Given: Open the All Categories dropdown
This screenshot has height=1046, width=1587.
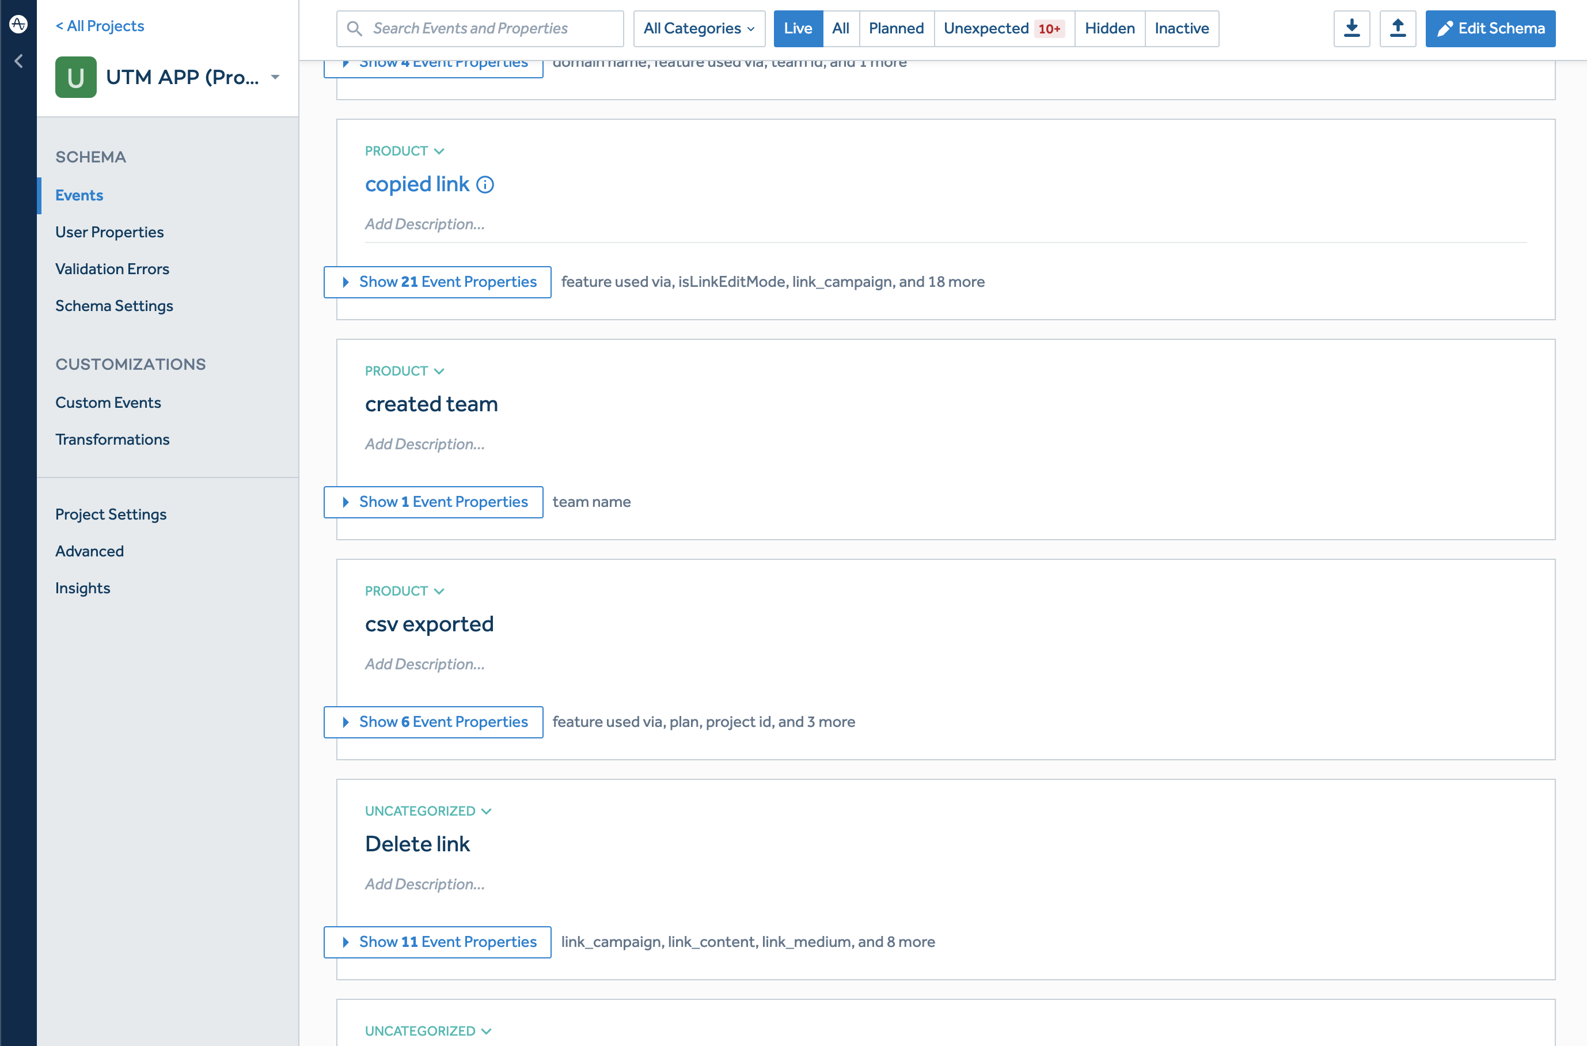Looking at the screenshot, I should (x=699, y=29).
